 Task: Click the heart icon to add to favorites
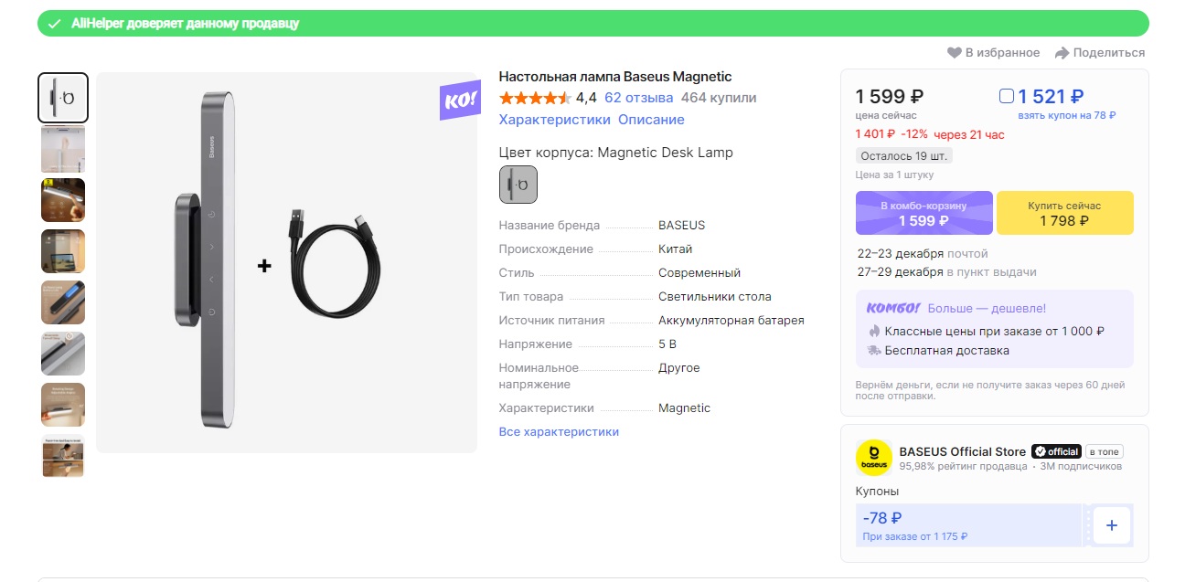coord(954,53)
